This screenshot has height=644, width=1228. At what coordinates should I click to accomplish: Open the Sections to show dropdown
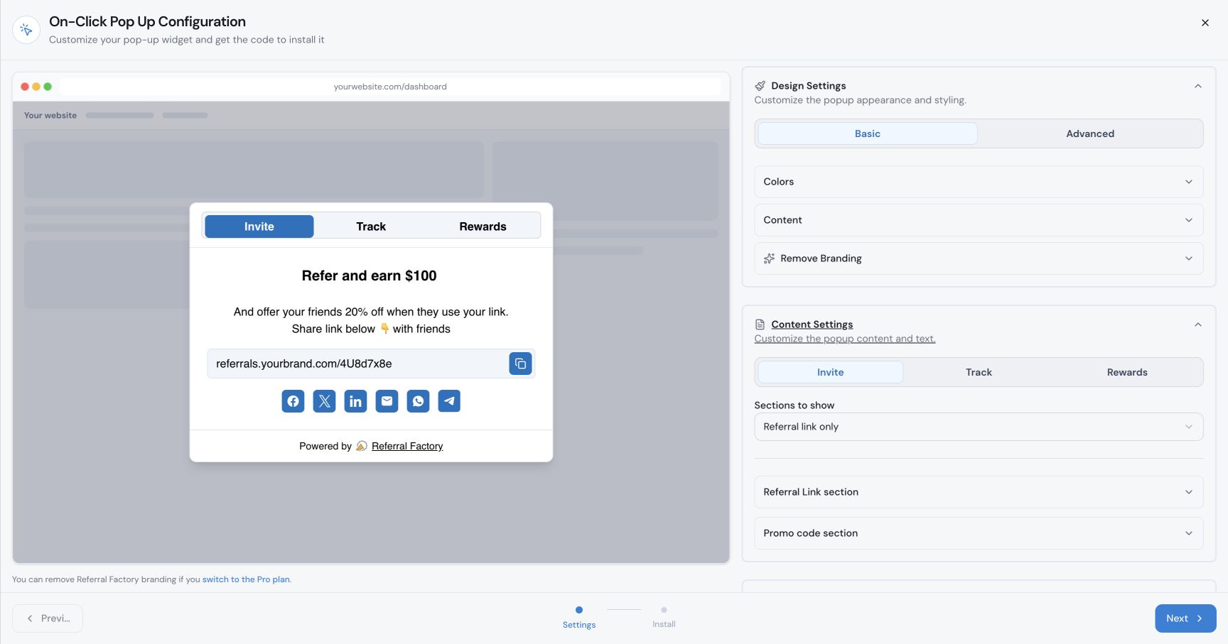(979, 427)
